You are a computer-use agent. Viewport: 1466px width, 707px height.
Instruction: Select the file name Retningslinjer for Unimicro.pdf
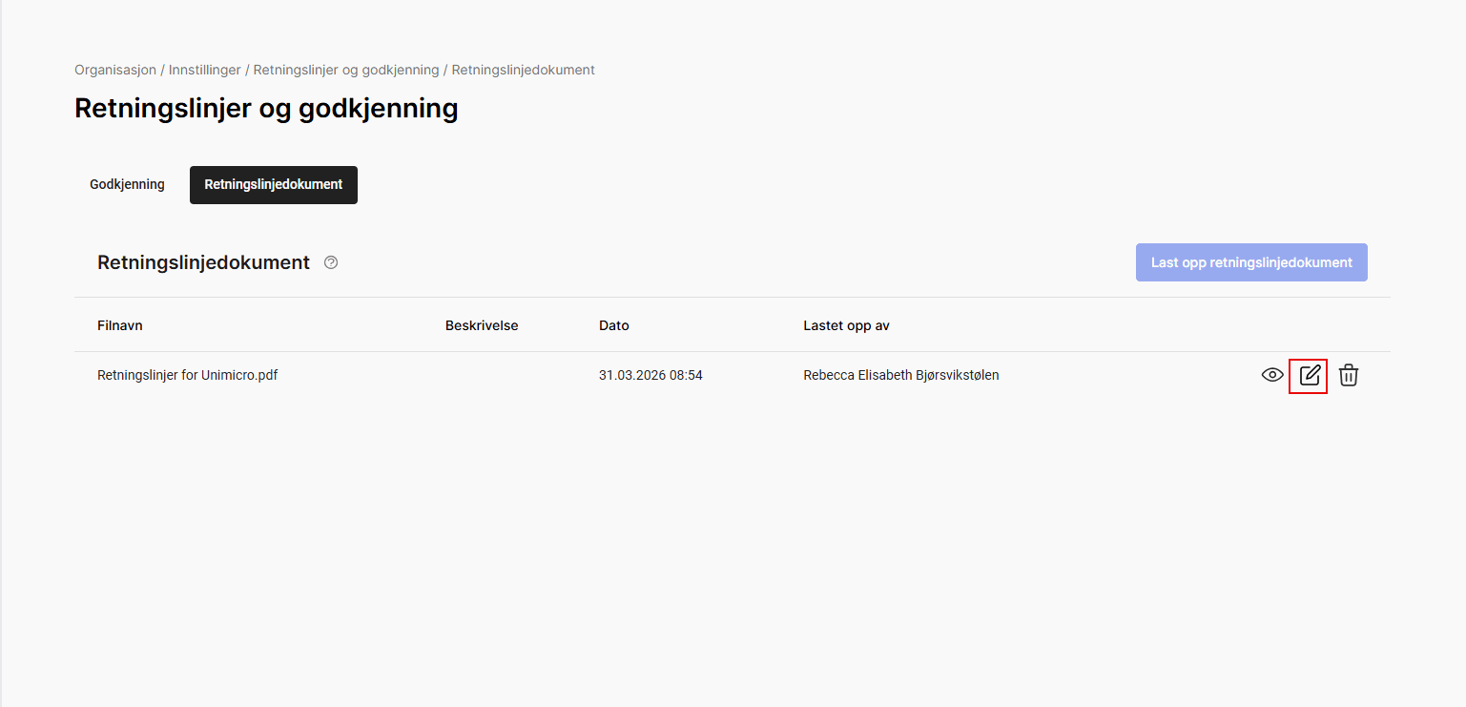tap(187, 375)
